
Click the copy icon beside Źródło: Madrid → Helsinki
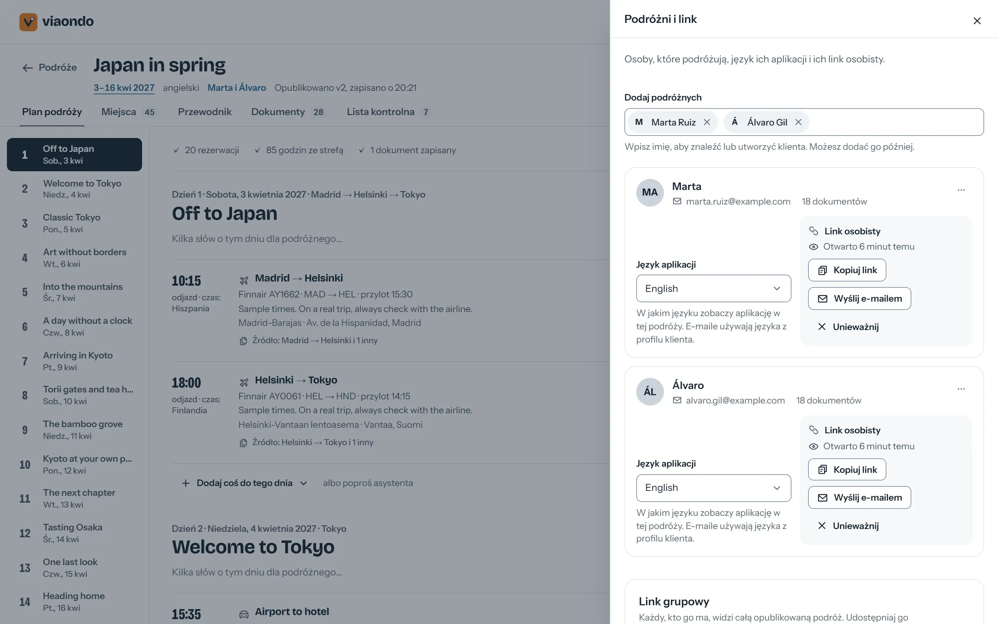(243, 341)
